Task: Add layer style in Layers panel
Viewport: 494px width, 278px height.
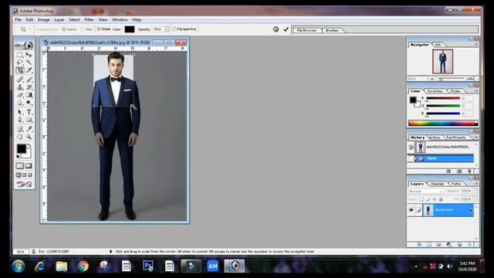Action: (419, 244)
